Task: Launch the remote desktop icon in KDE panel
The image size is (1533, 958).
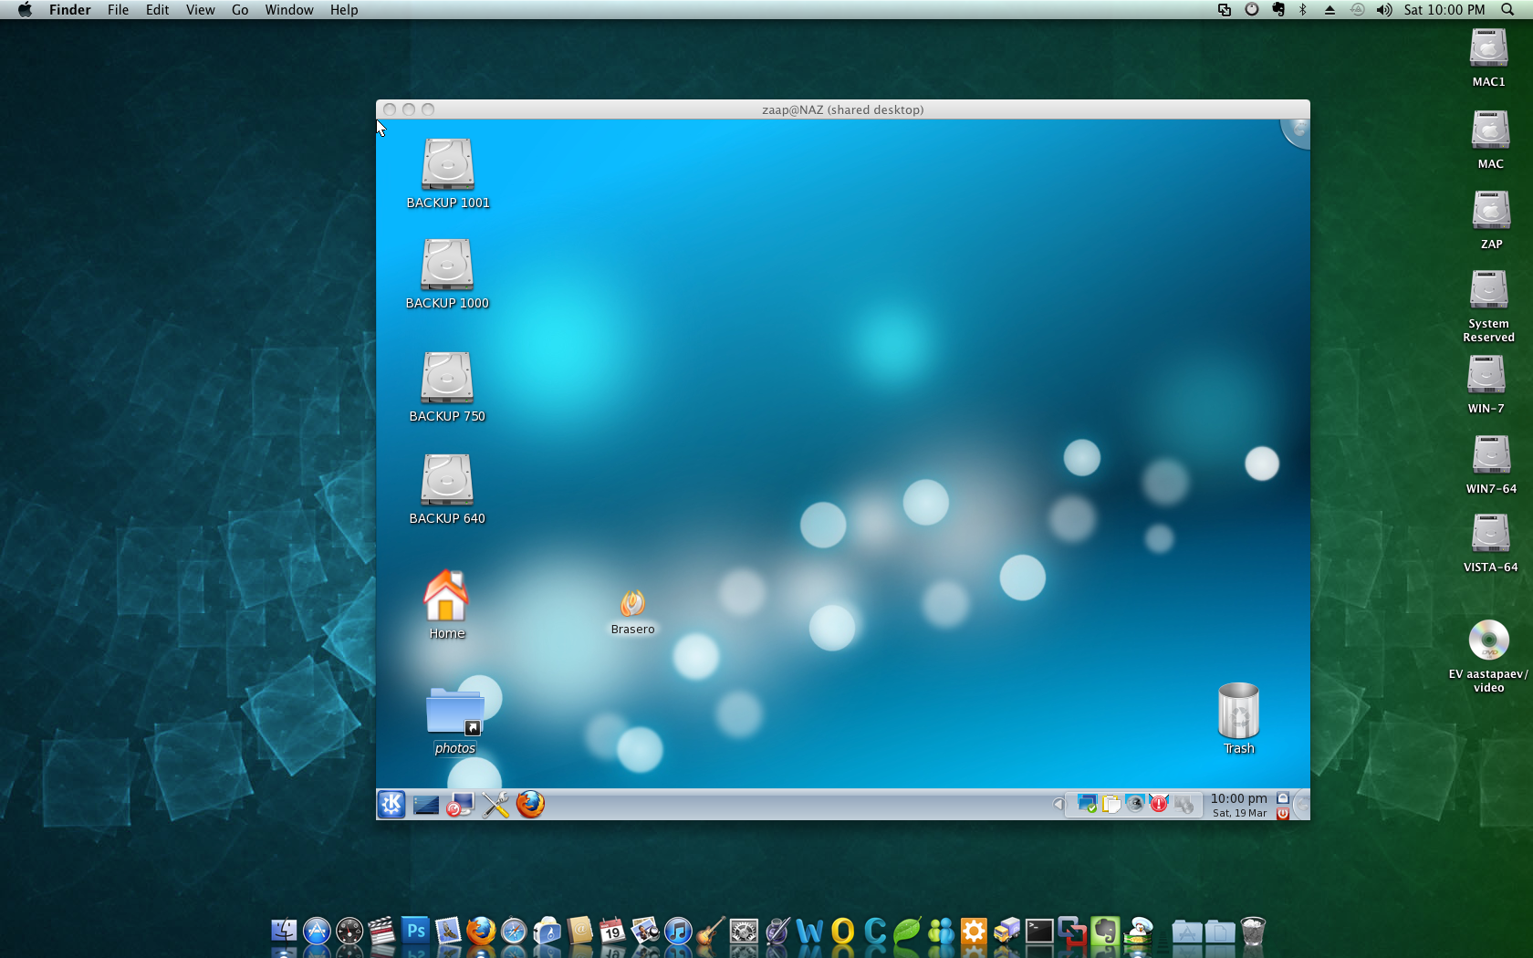Action: click(x=461, y=805)
